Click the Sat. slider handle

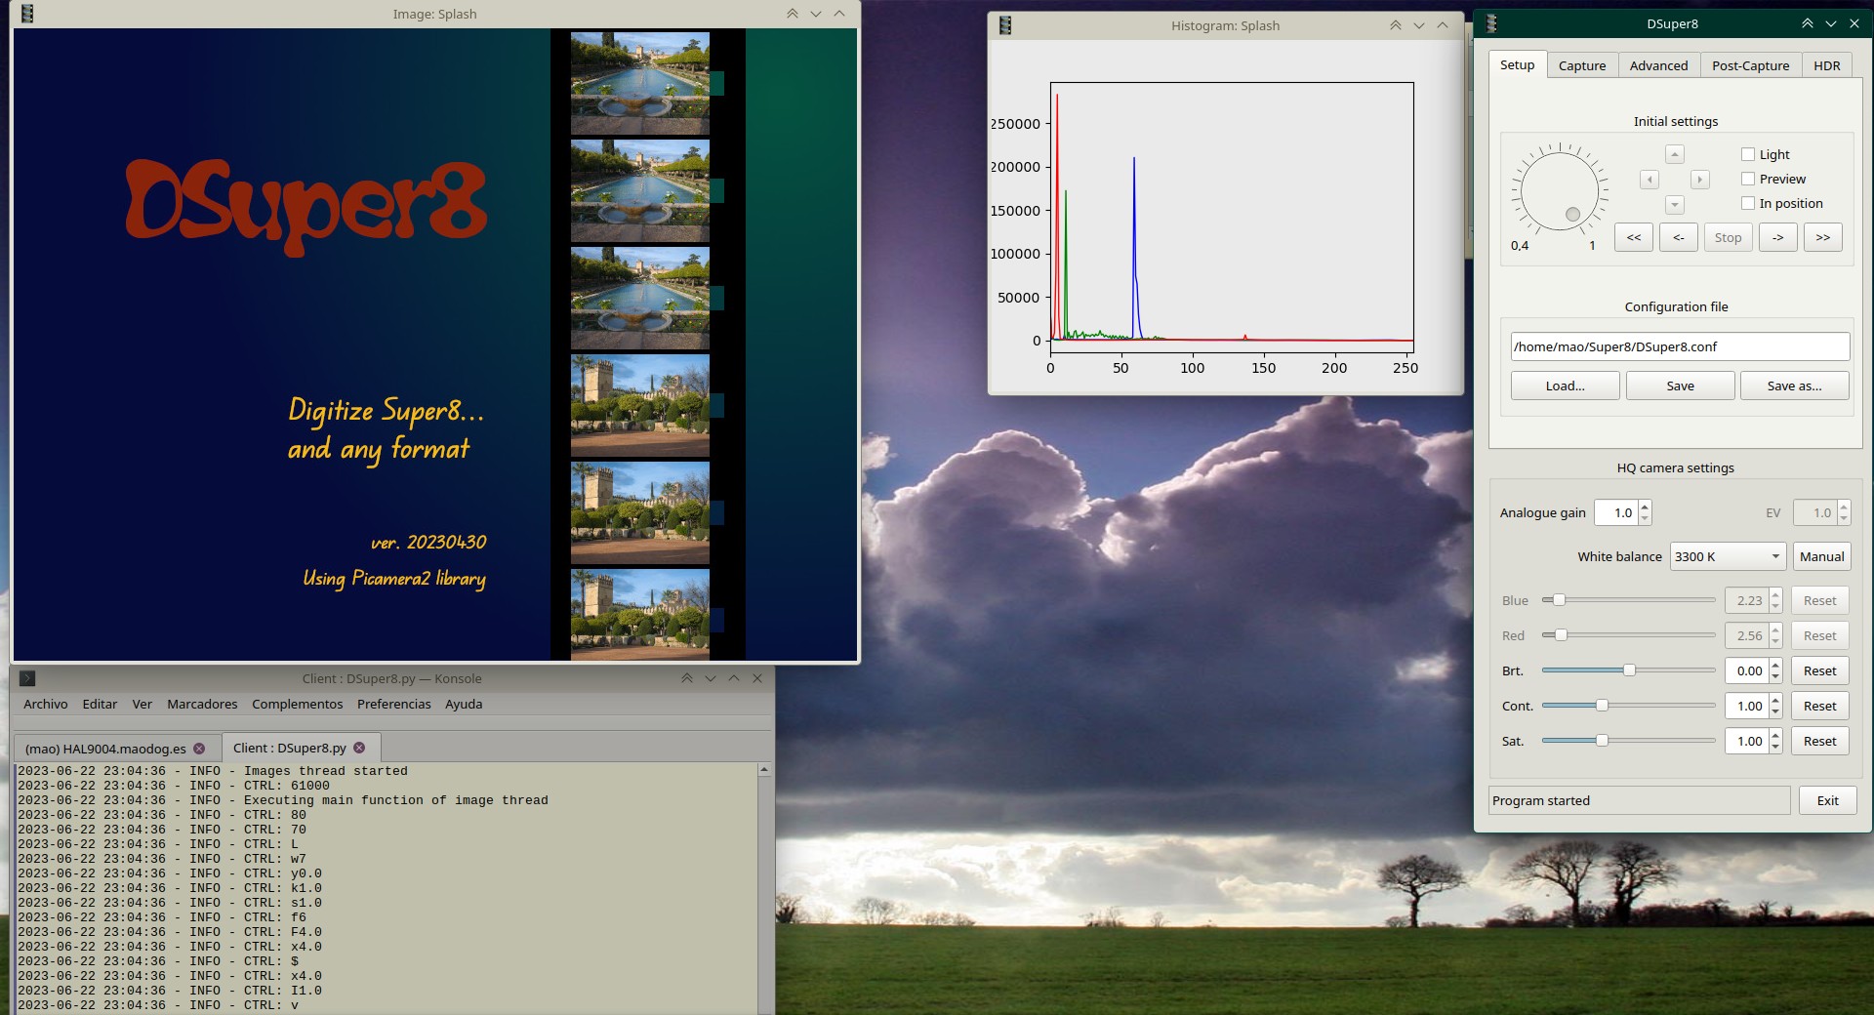click(x=1602, y=741)
